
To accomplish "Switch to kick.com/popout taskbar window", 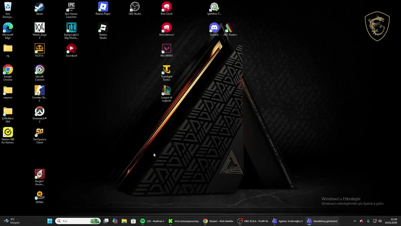I will [x=184, y=221].
